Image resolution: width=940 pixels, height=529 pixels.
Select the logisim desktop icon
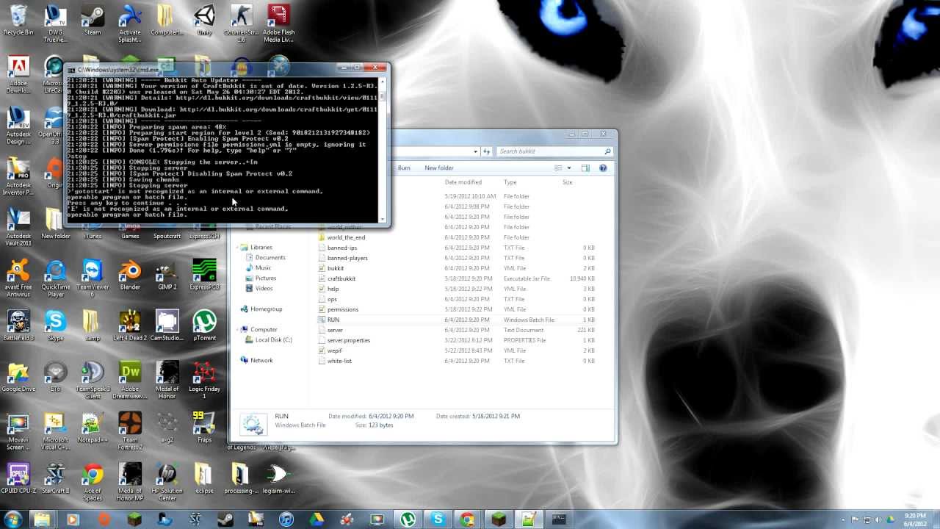pos(278,478)
